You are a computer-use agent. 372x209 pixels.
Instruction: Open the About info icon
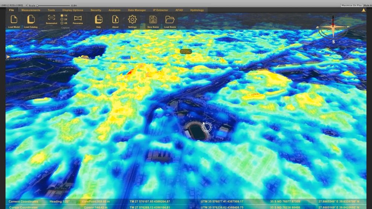pyautogui.click(x=115, y=19)
